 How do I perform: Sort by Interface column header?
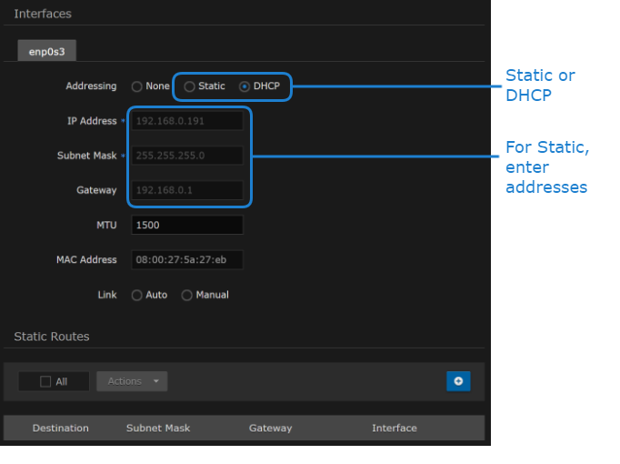(x=394, y=428)
